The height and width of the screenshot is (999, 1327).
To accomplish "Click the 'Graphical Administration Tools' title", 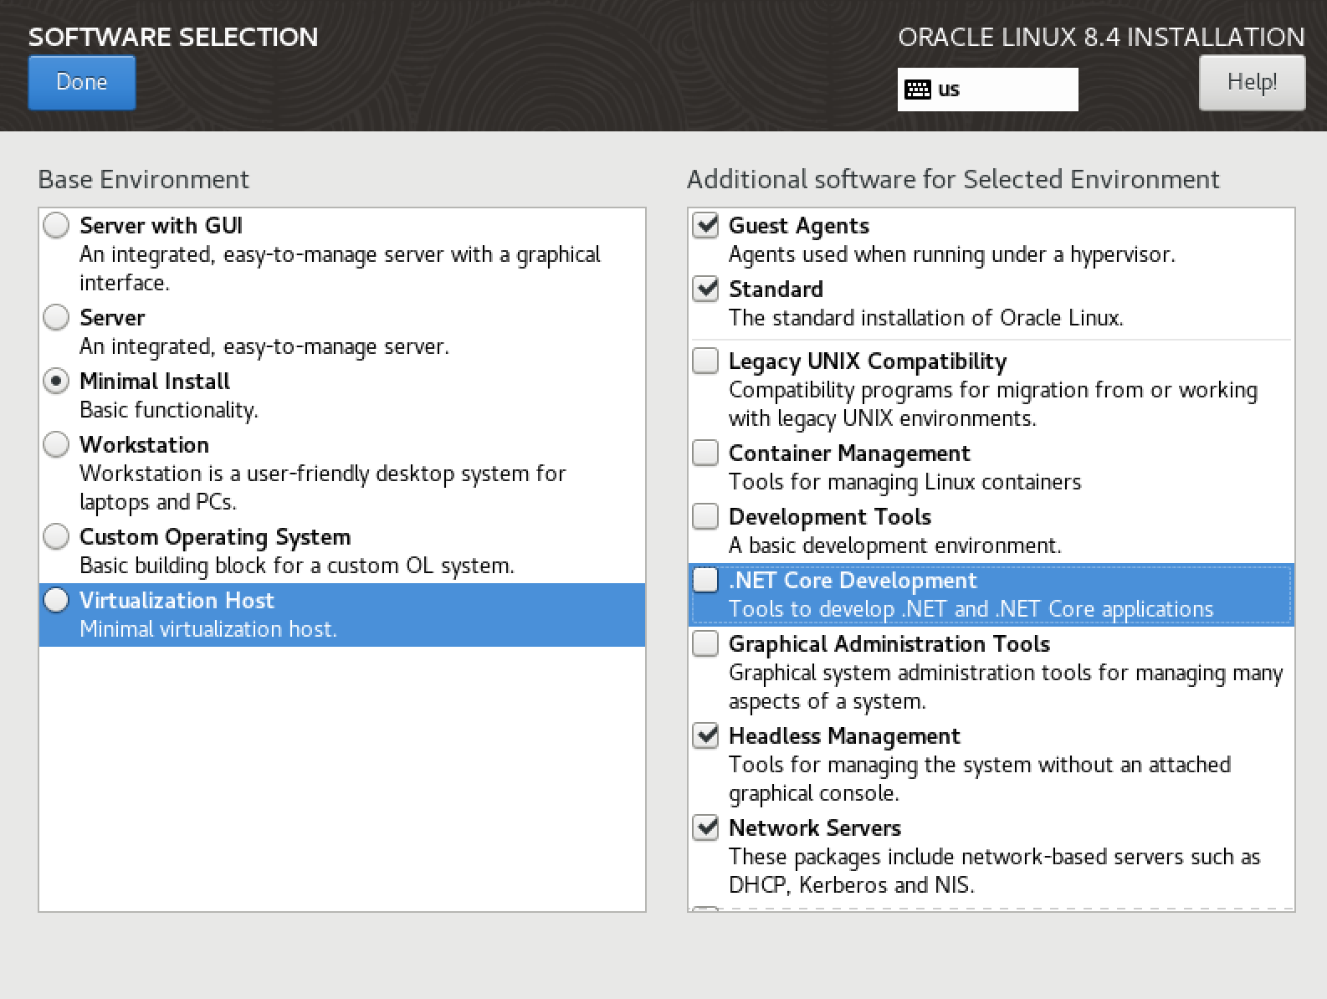I will point(889,643).
